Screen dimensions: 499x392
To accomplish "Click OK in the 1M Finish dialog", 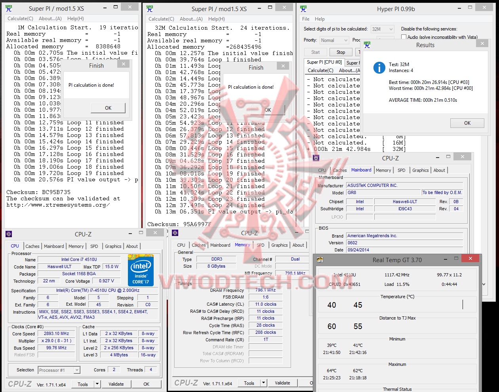I will point(108,108).
